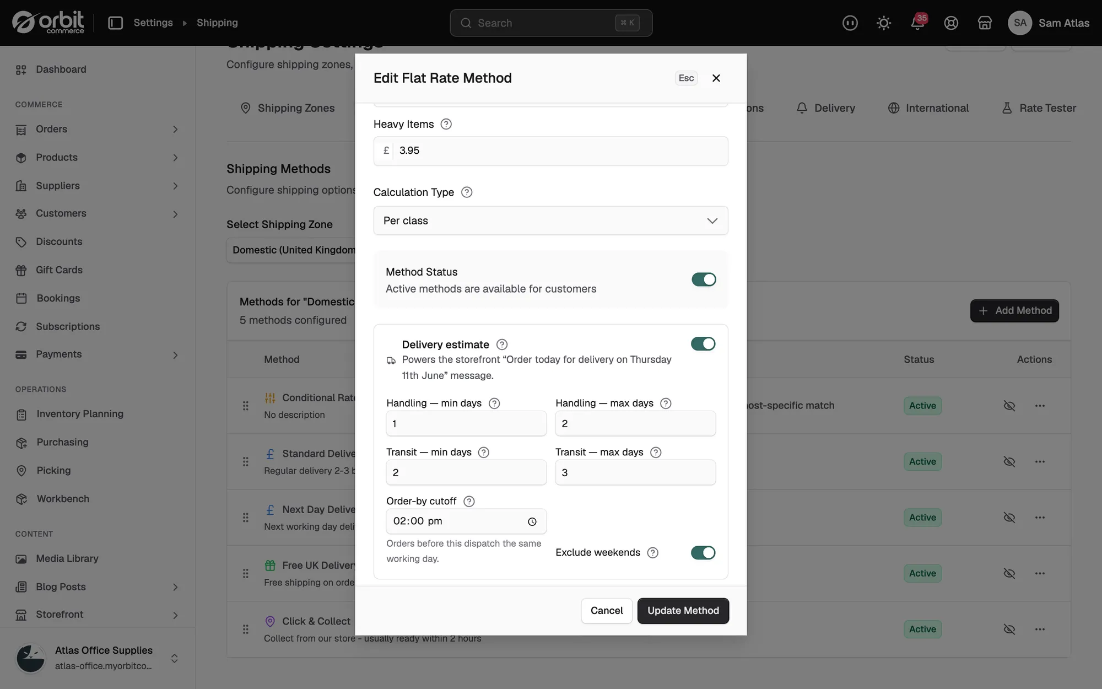Show help for Order-by cutoff
1102x689 pixels.
[469, 502]
